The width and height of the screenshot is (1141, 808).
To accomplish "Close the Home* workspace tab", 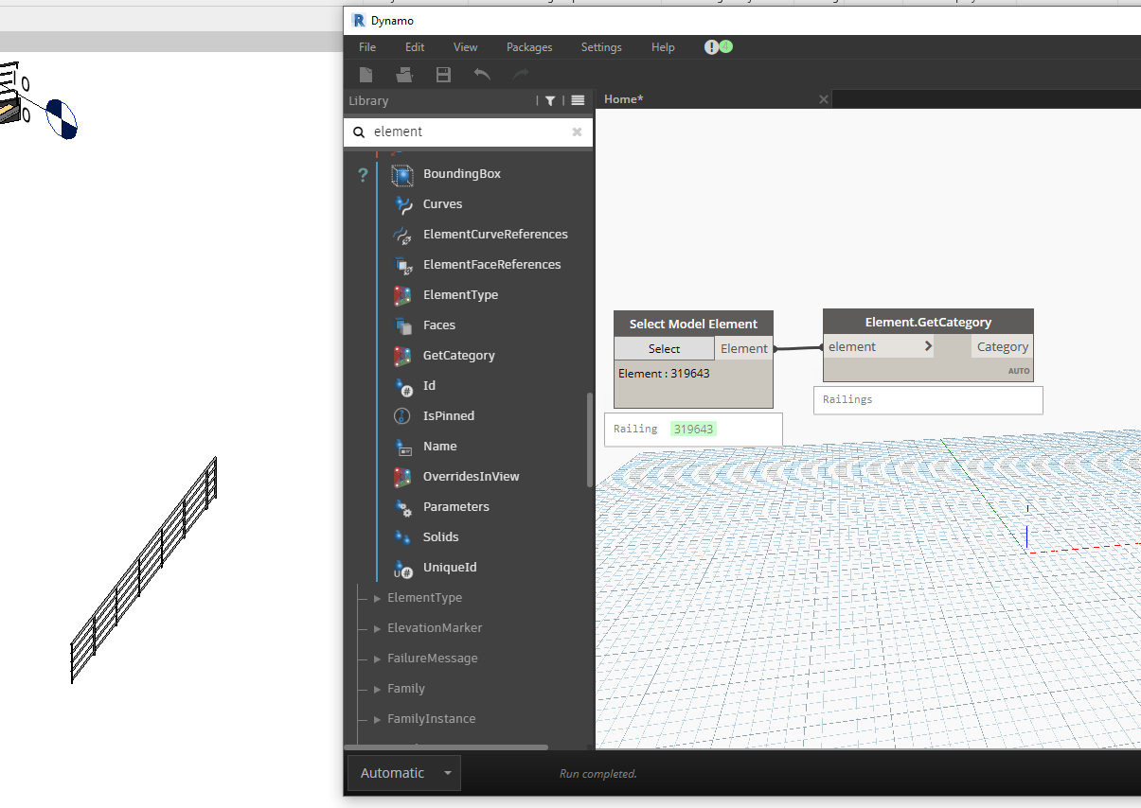I will [x=823, y=99].
